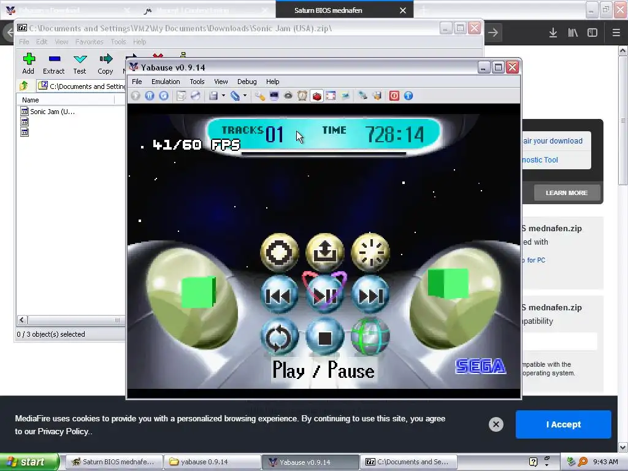
Task: Toggle the frame limiter clock icon
Action: tap(302, 96)
